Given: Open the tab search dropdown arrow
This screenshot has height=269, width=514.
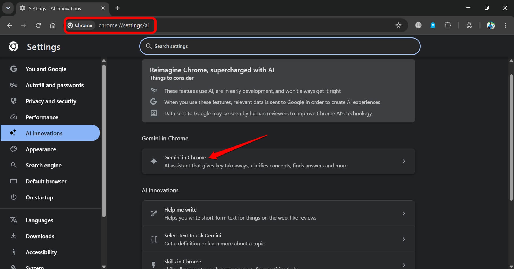Looking at the screenshot, I should (x=8, y=8).
